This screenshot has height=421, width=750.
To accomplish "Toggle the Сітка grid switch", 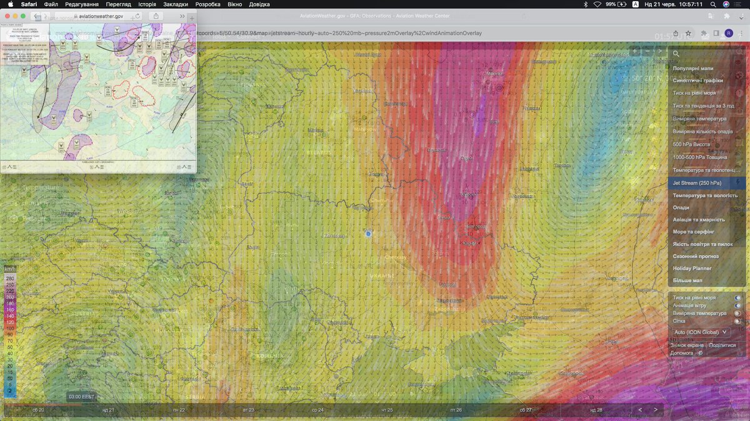I will click(737, 321).
